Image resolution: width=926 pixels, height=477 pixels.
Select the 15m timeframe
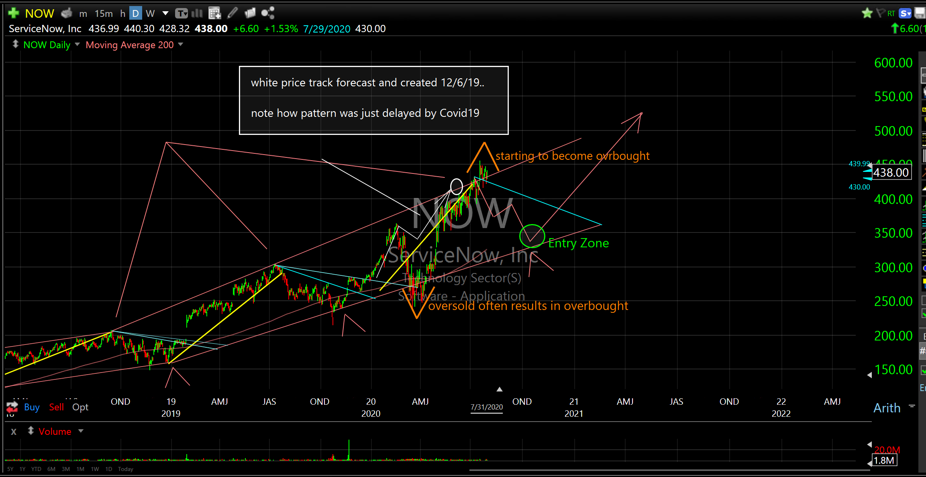[104, 13]
